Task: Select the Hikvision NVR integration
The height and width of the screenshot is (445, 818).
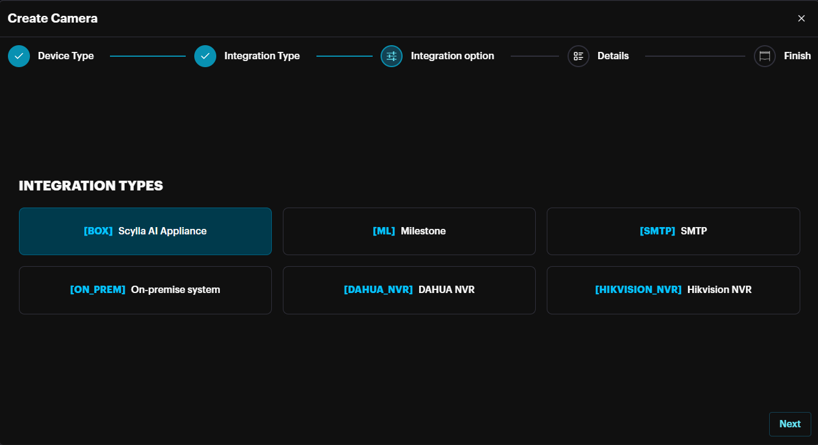Action: pyautogui.click(x=673, y=290)
